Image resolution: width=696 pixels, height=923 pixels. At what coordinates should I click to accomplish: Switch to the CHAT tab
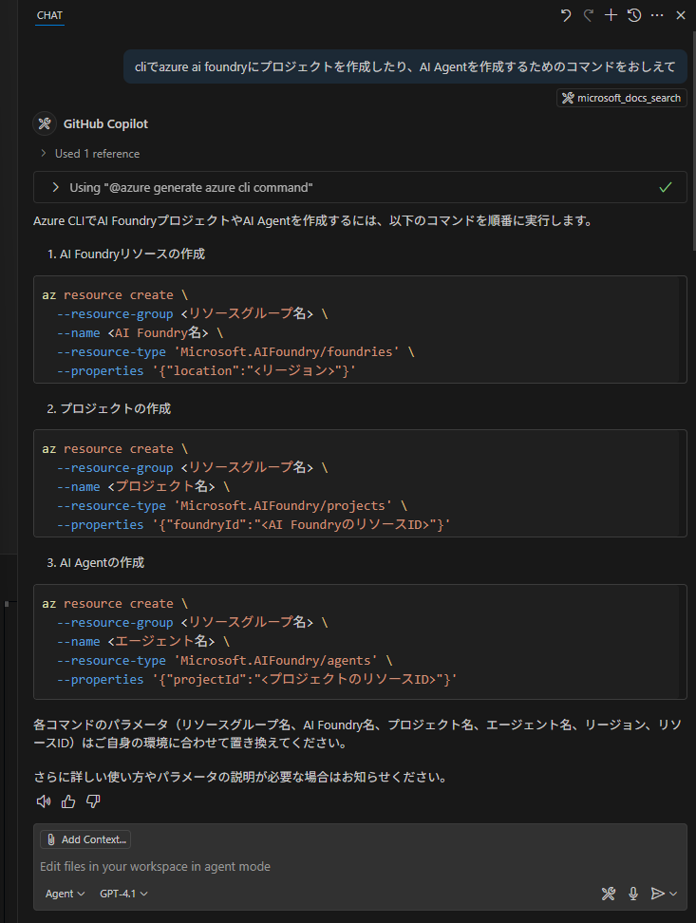click(x=49, y=15)
